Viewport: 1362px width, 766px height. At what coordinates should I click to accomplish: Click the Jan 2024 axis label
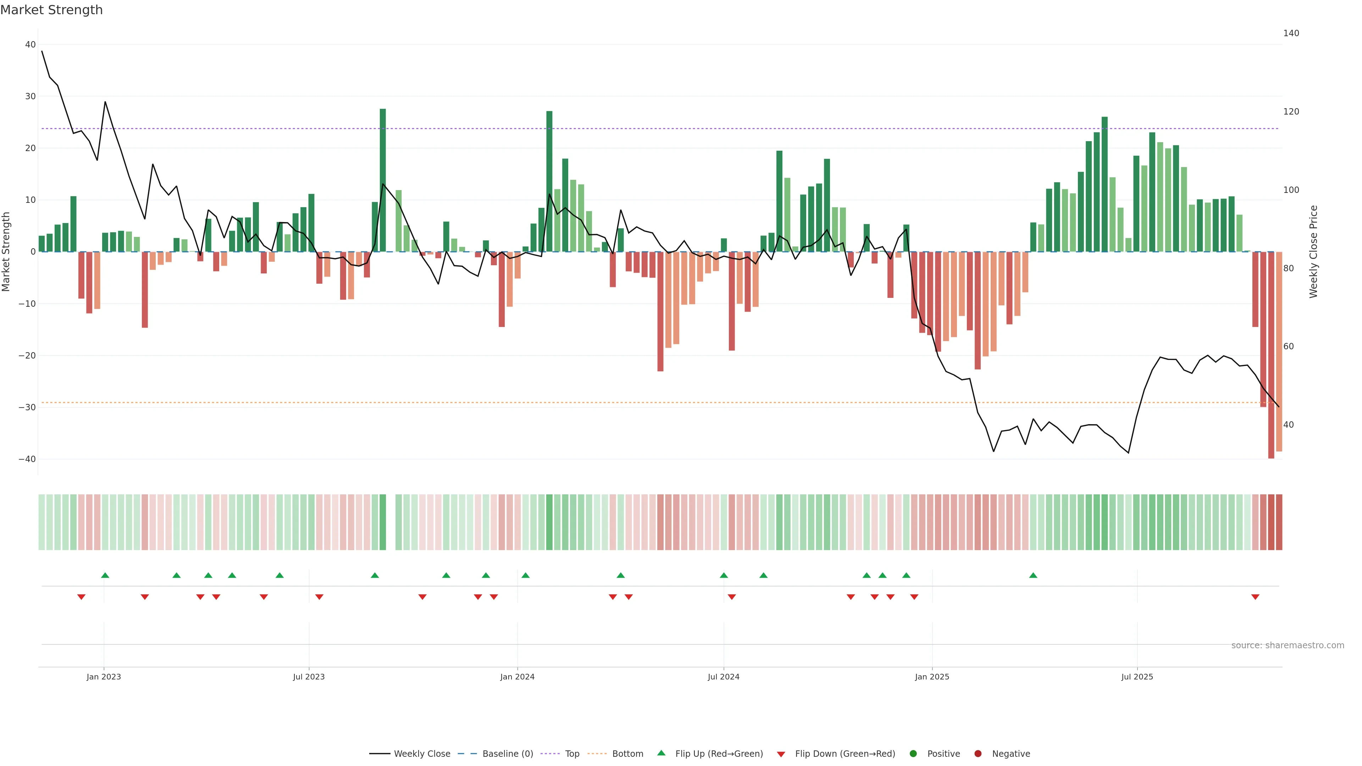(517, 677)
